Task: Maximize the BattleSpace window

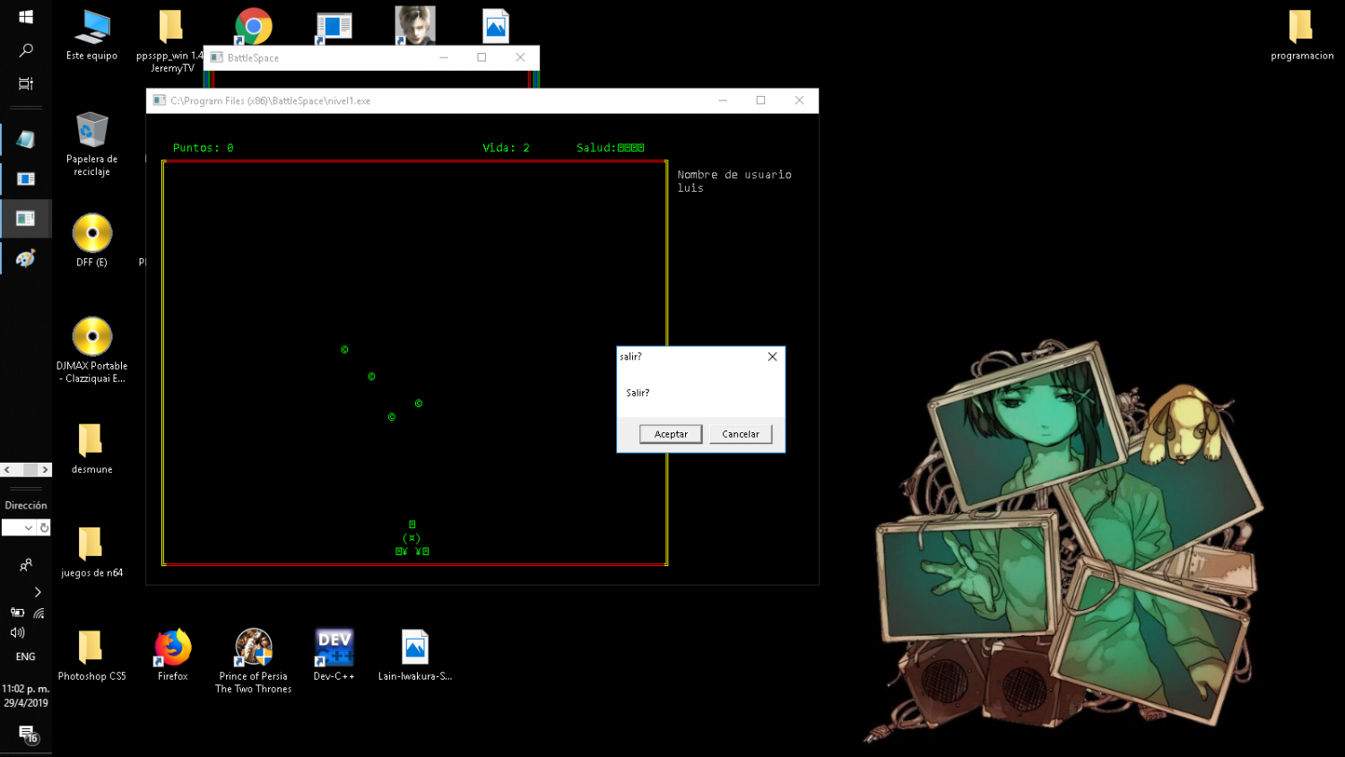Action: coord(482,57)
